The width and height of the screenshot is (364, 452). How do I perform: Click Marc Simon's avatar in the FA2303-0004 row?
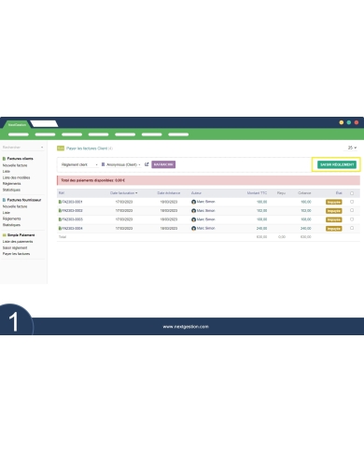click(x=193, y=229)
